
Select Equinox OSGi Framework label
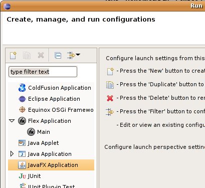(61, 110)
